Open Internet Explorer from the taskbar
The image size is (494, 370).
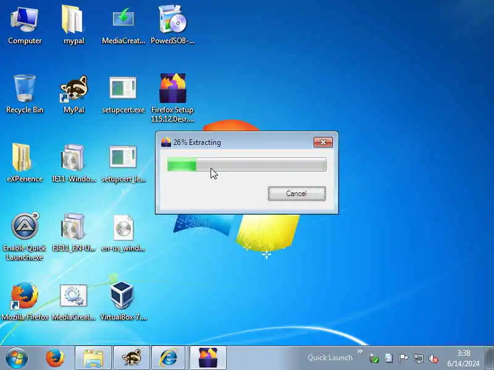click(169, 358)
